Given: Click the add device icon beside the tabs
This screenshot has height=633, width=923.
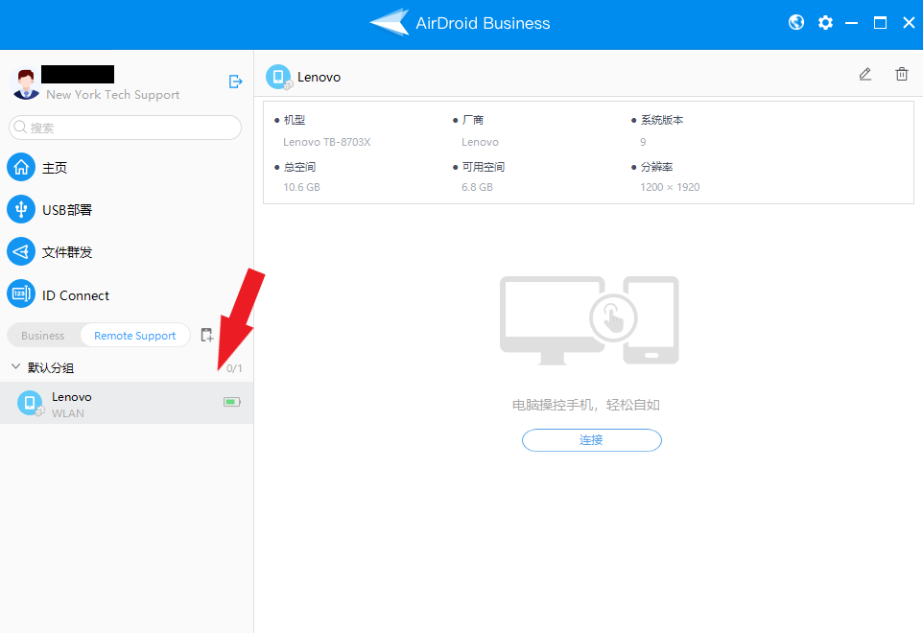Looking at the screenshot, I should tap(206, 335).
